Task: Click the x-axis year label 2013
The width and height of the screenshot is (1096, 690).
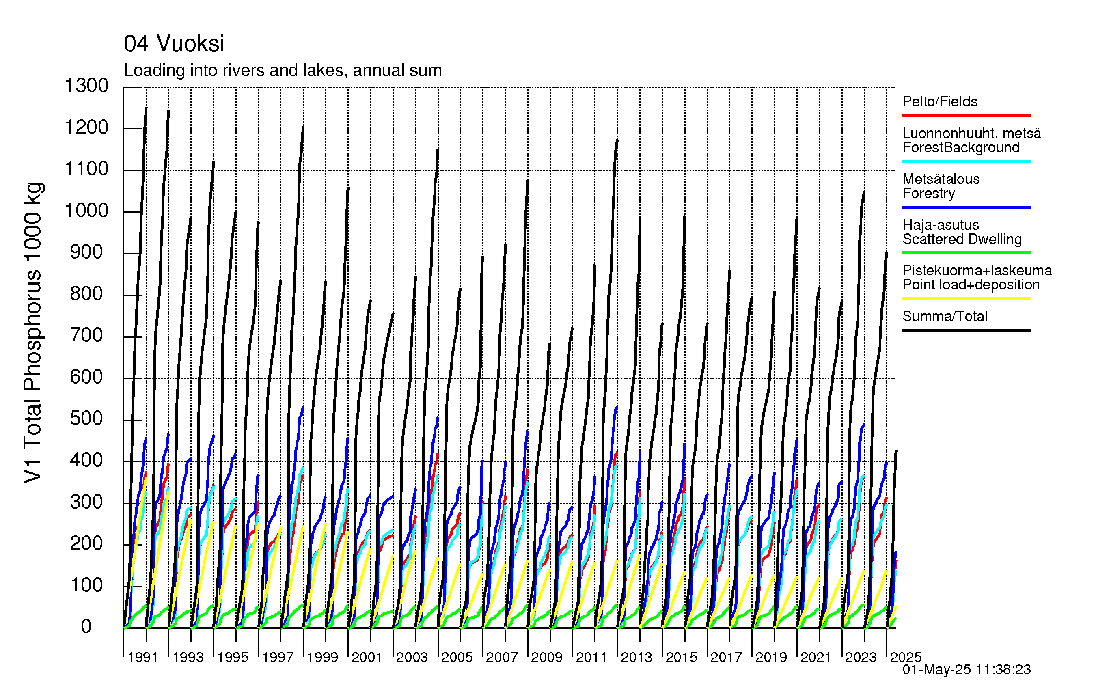Action: pyautogui.click(x=636, y=657)
